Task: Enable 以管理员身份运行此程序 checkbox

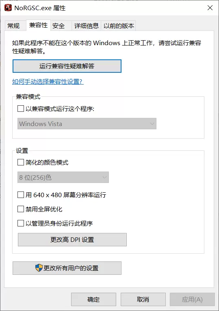Action: coord(21,223)
